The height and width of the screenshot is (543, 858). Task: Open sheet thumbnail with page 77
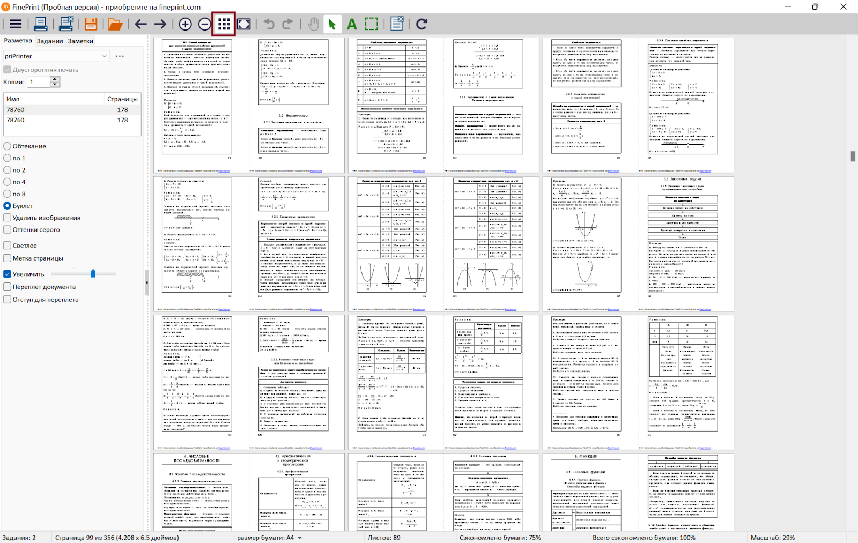pyautogui.click(x=249, y=105)
